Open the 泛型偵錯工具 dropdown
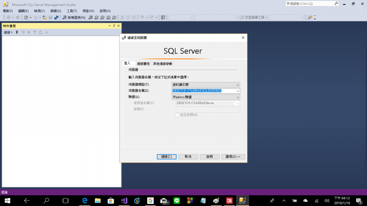Image resolution: width=367 pixels, height=206 pixels. click(267, 18)
